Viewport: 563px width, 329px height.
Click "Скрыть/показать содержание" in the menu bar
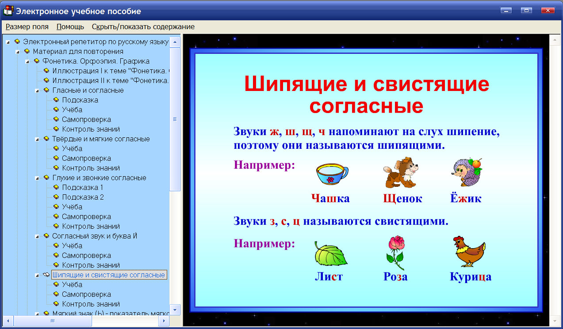pos(143,26)
